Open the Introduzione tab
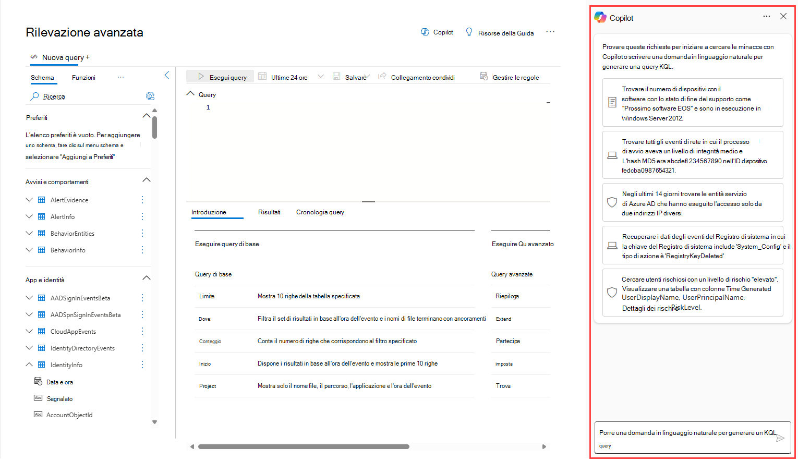Viewport: 798px width, 461px height. [x=209, y=212]
